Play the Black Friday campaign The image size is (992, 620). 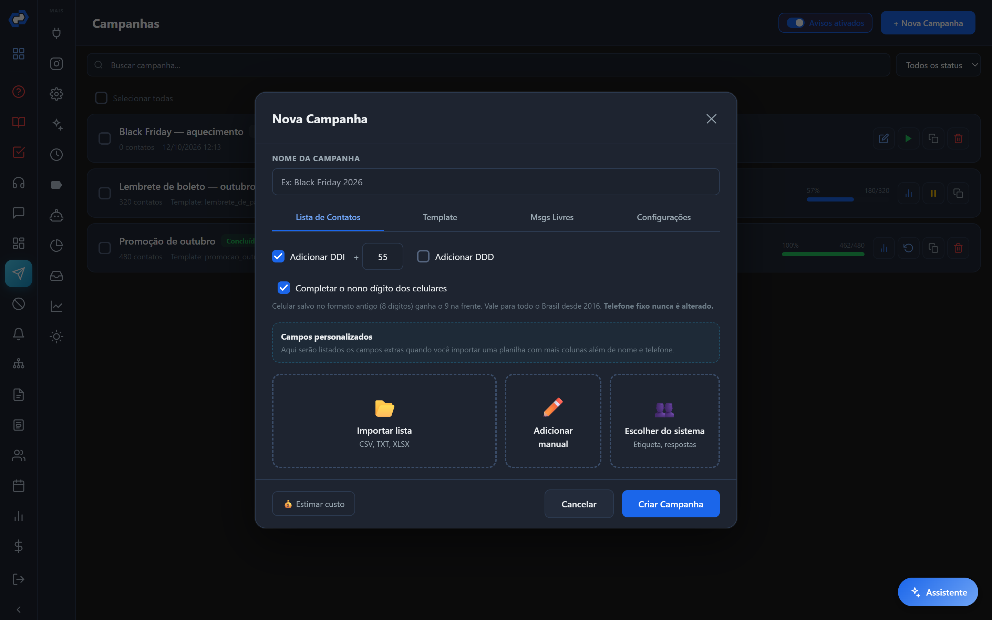[908, 138]
